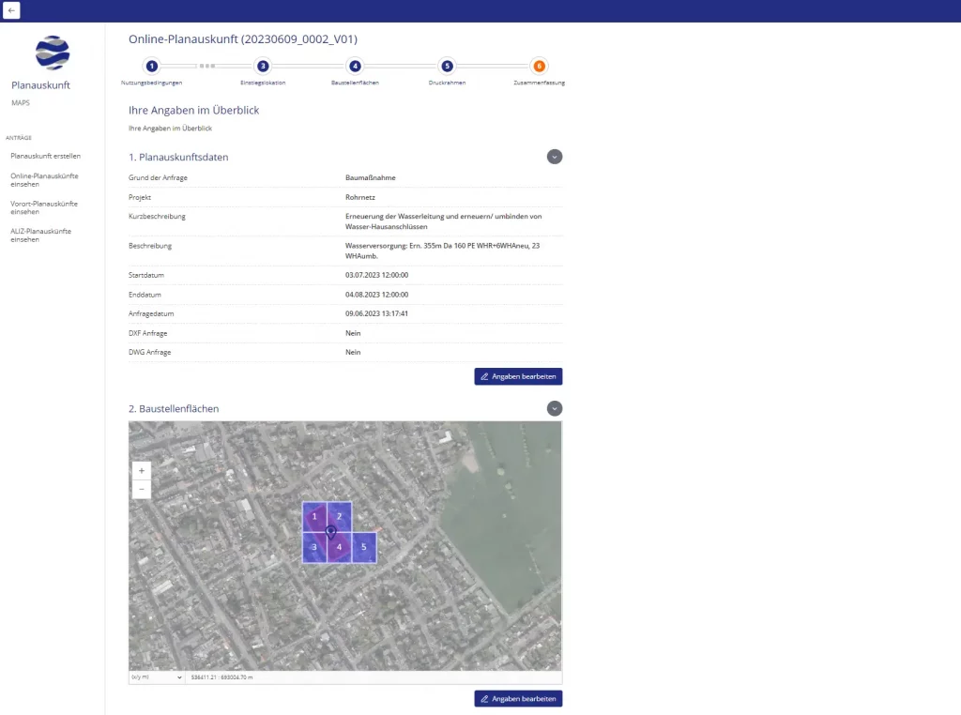The height and width of the screenshot is (715, 961).
Task: Open Vorort-Planauskünfte einsehen
Action: click(x=44, y=207)
